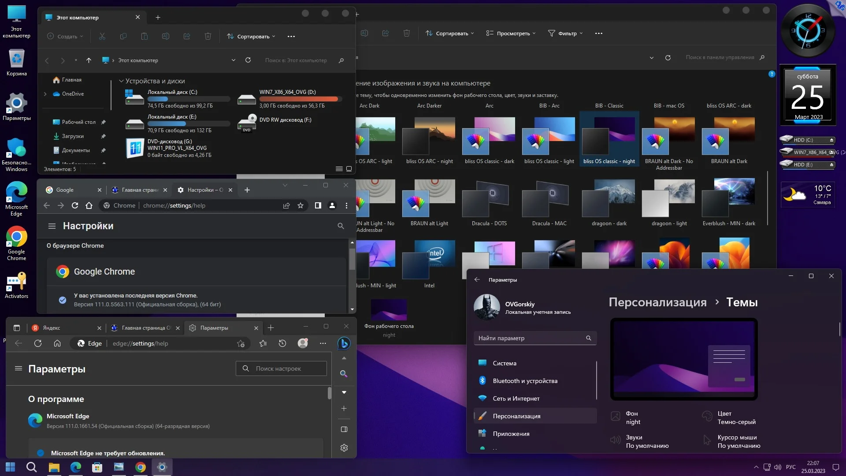
Task: Bookmark page with Chrome star icon
Action: pos(301,205)
